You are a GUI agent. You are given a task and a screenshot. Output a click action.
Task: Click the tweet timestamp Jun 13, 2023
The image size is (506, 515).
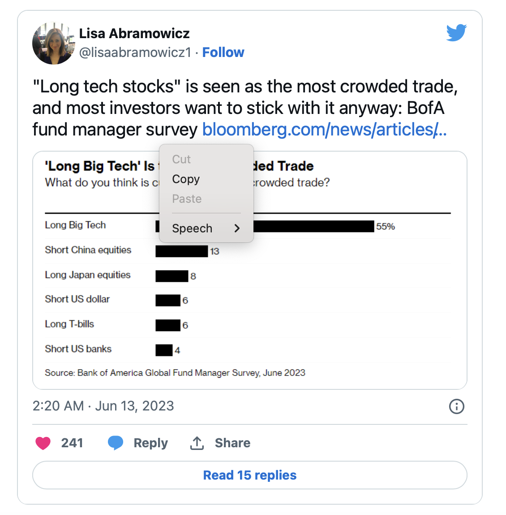[x=103, y=406]
